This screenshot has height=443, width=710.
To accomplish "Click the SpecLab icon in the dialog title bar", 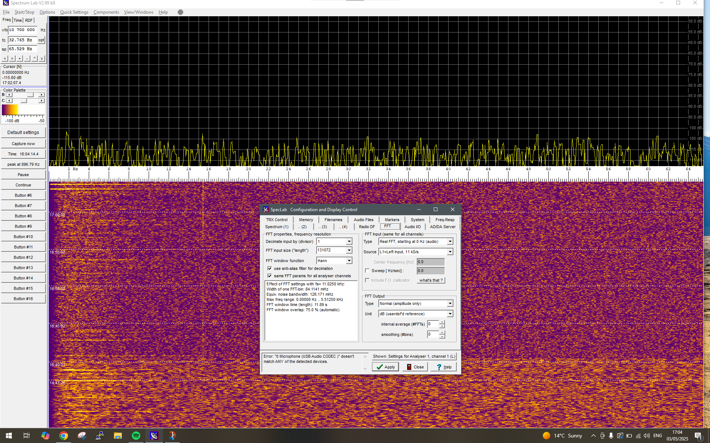I will [x=266, y=209].
